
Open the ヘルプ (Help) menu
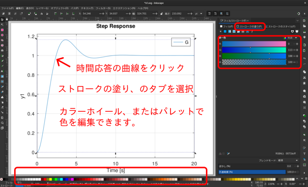click(x=143, y=8)
